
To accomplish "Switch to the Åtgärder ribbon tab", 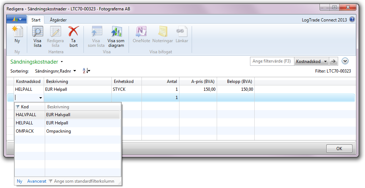I will pos(58,20).
